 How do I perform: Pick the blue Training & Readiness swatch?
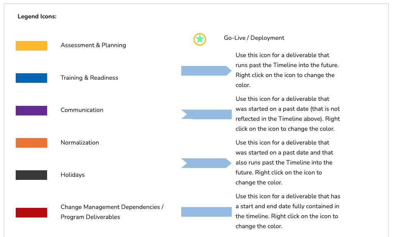[x=31, y=78]
